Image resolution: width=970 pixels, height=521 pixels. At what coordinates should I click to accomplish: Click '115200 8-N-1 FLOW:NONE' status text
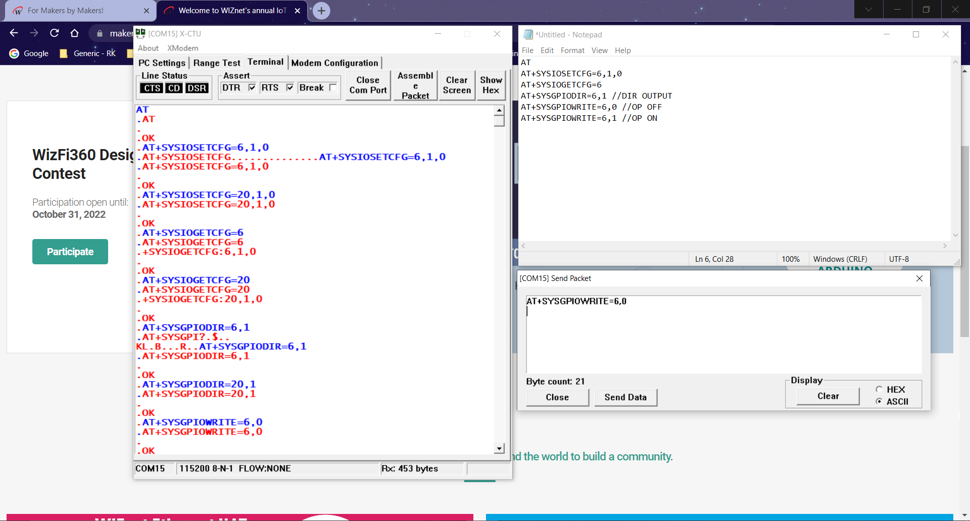(235, 468)
